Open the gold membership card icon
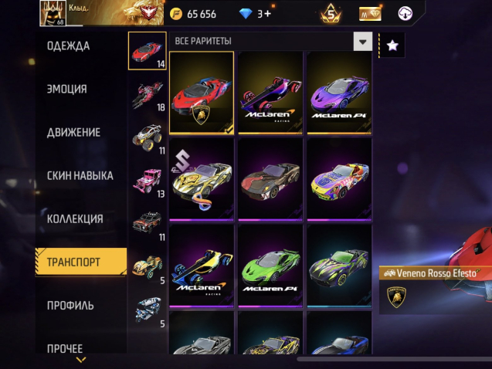 click(370, 14)
